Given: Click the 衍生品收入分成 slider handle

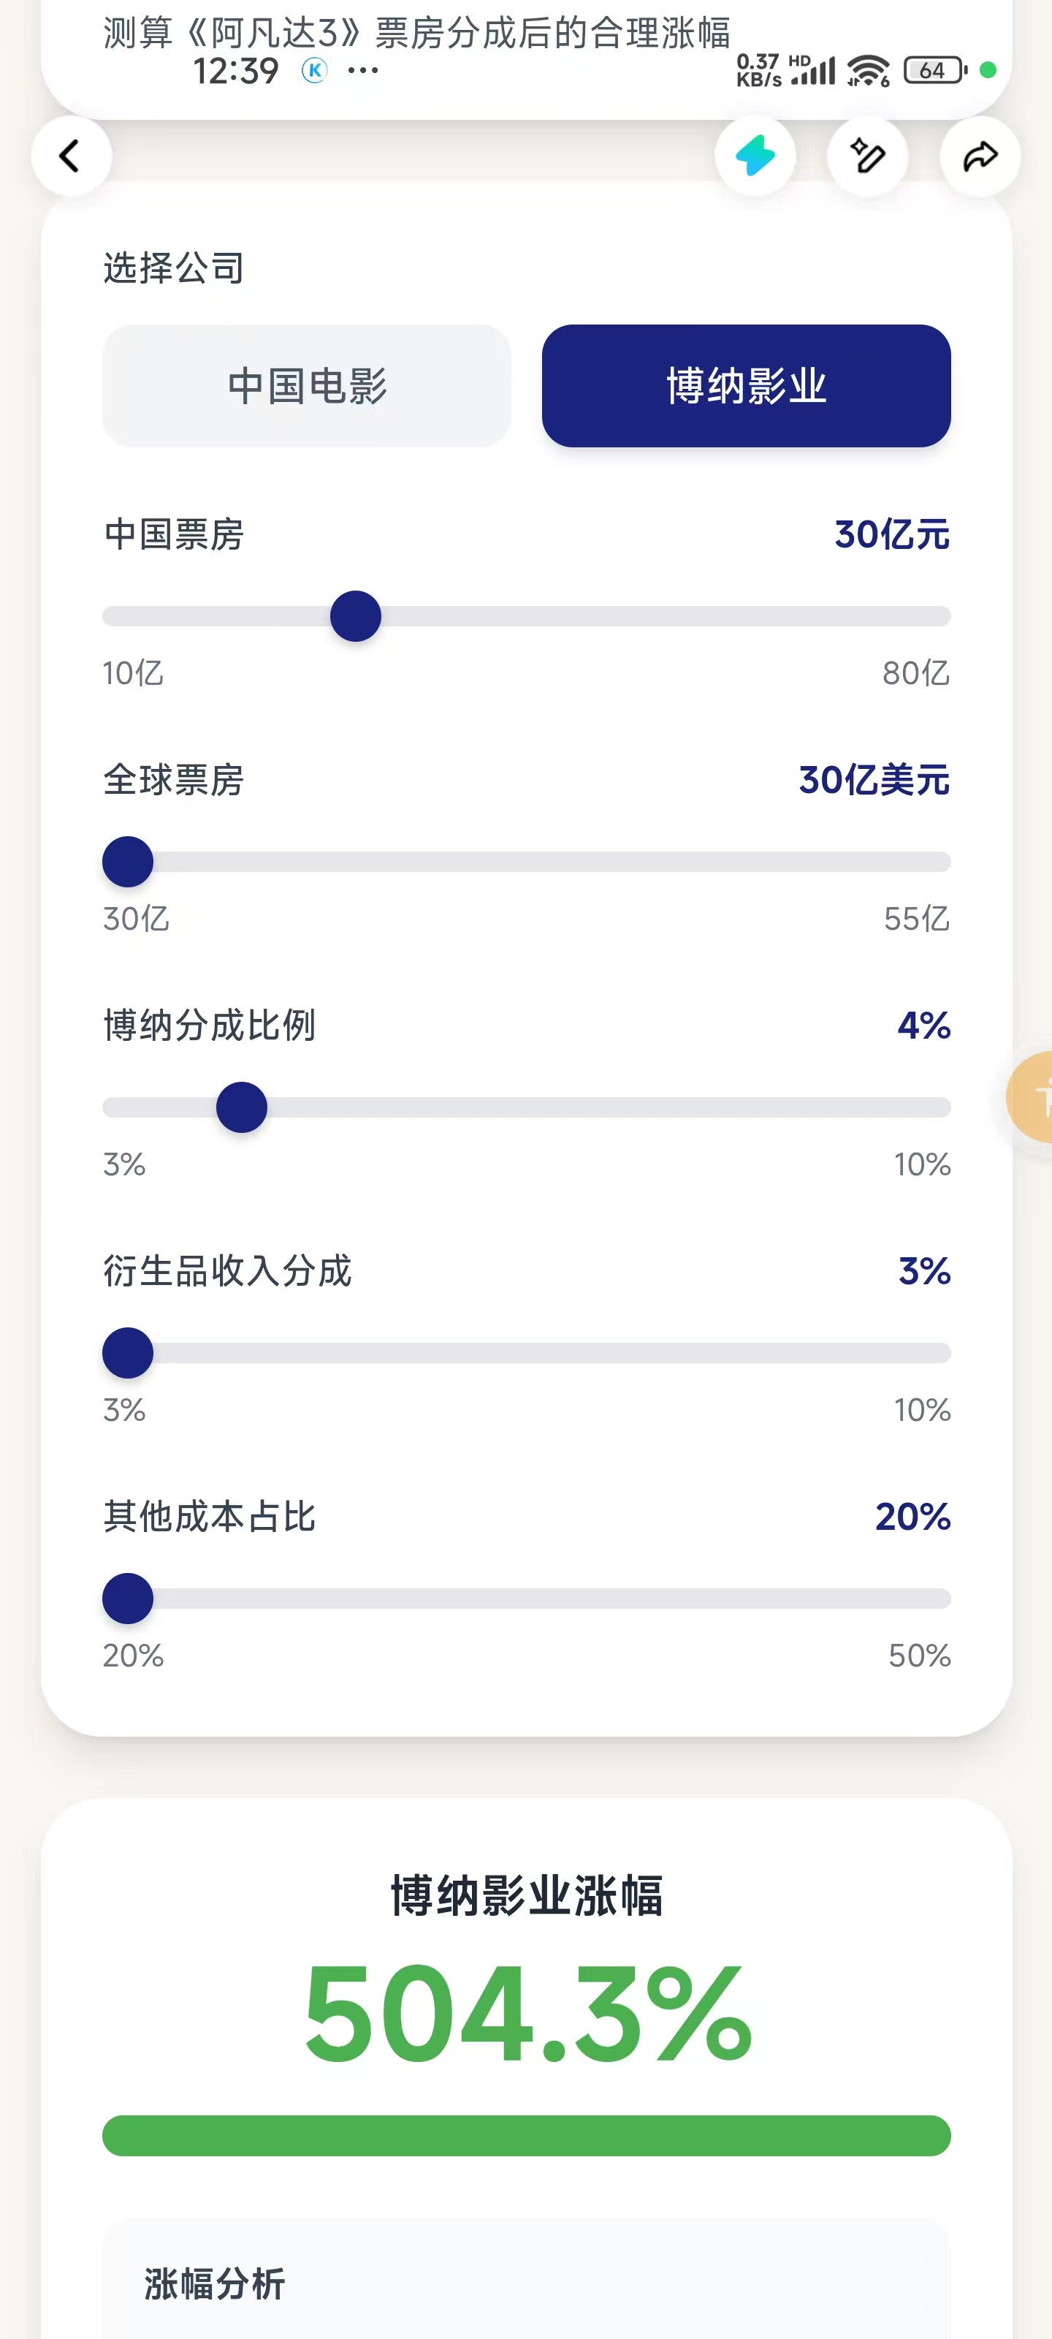Looking at the screenshot, I should click(128, 1353).
